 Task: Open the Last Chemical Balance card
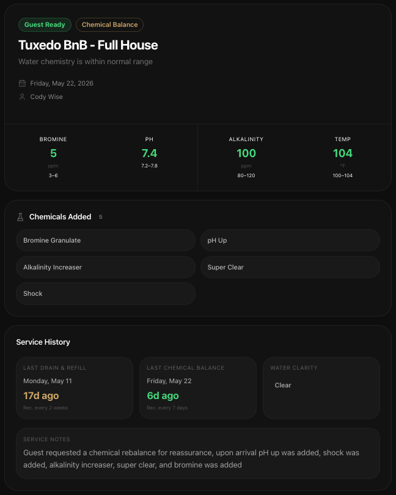tap(198, 388)
